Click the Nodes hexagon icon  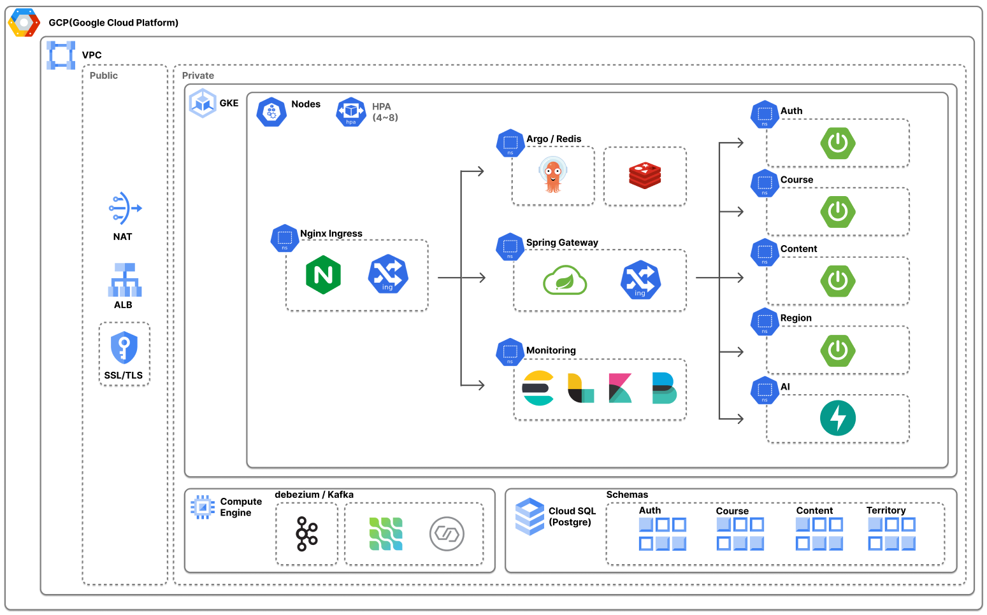tap(271, 112)
